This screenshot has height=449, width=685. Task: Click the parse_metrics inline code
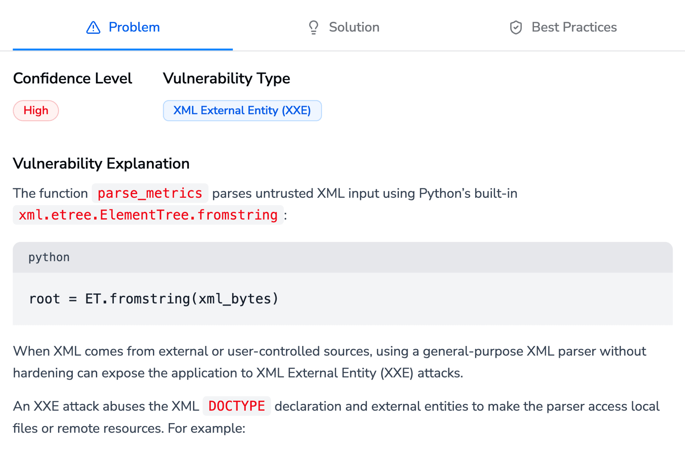click(150, 193)
